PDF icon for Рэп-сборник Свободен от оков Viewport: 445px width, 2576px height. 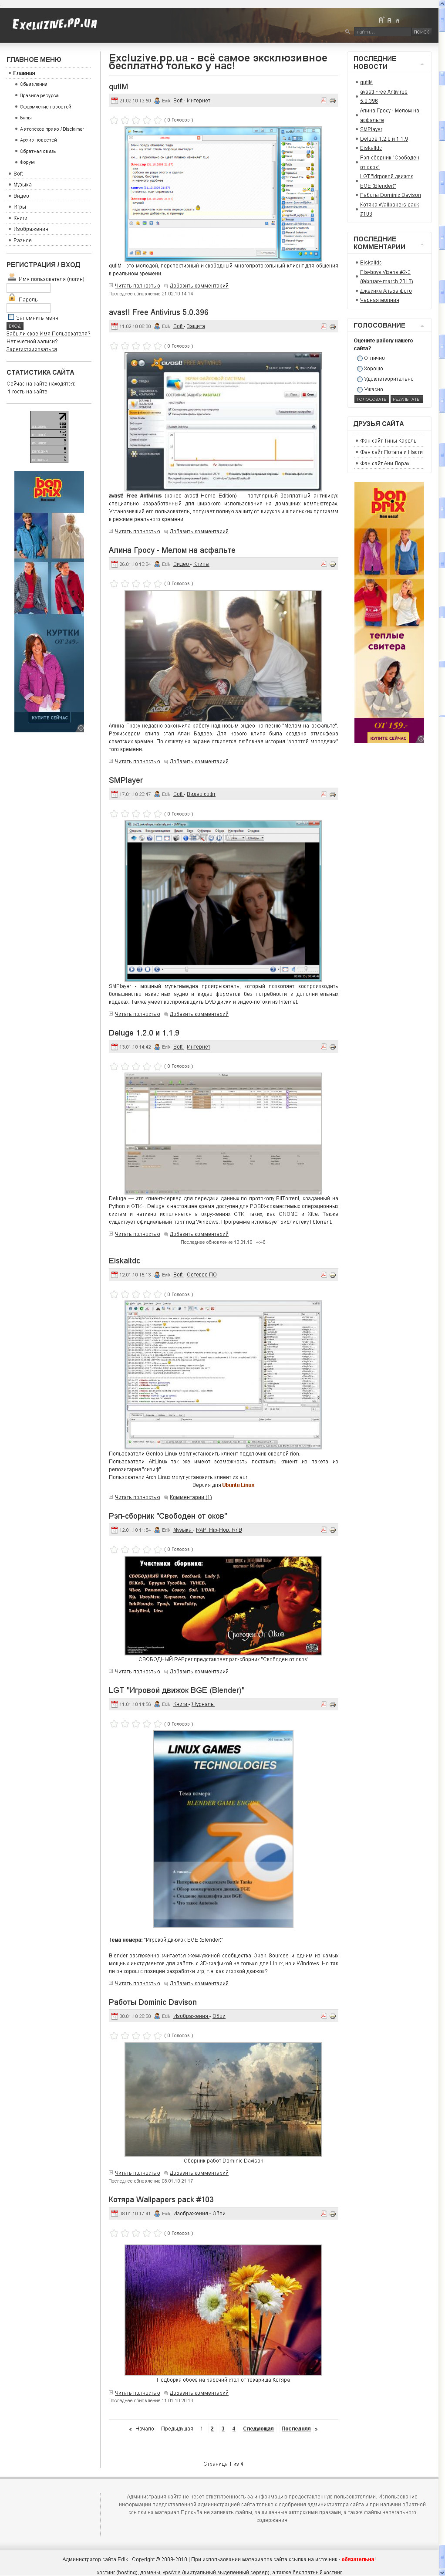click(323, 1530)
